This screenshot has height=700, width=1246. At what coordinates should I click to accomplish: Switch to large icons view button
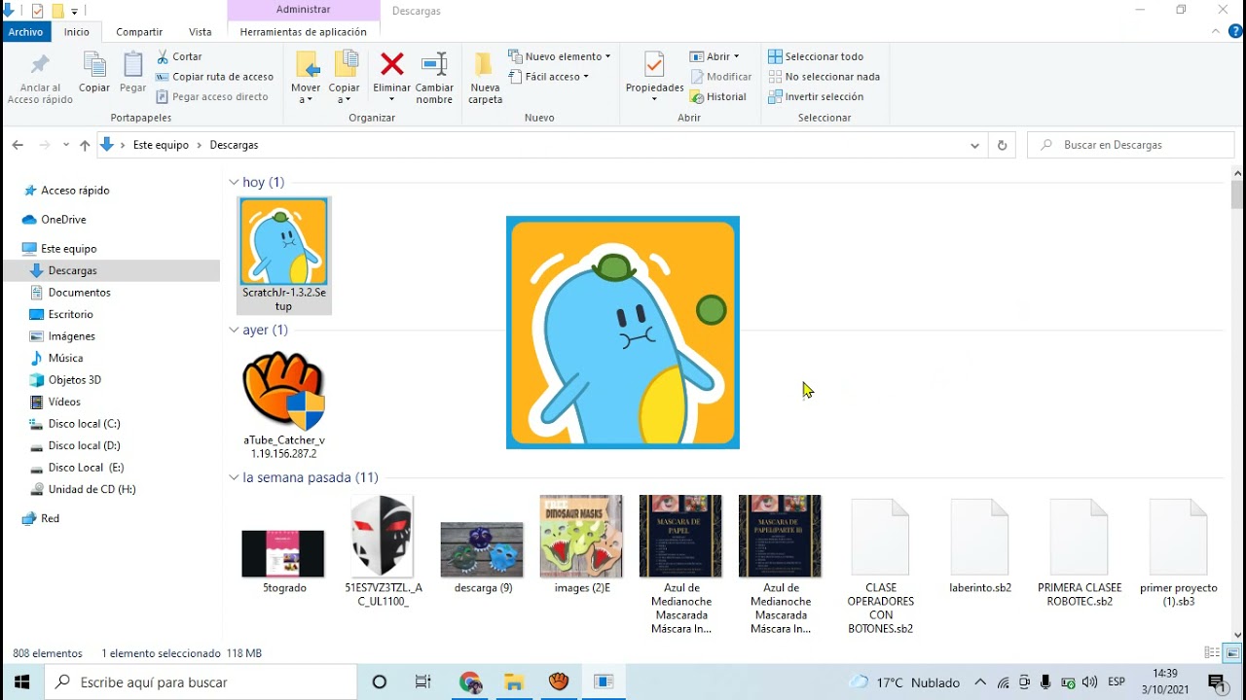click(1232, 653)
